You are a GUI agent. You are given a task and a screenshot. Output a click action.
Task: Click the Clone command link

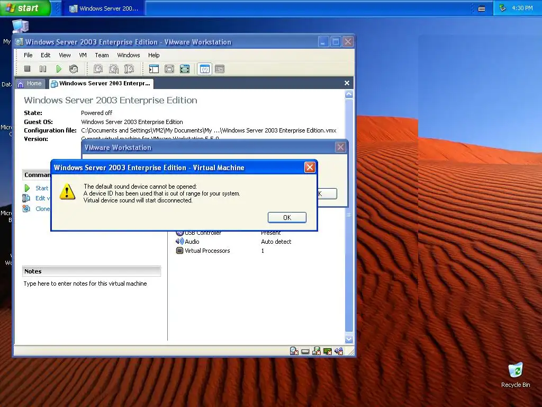point(42,209)
